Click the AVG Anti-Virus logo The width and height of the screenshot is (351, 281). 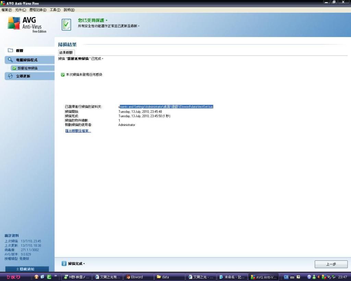click(x=27, y=25)
